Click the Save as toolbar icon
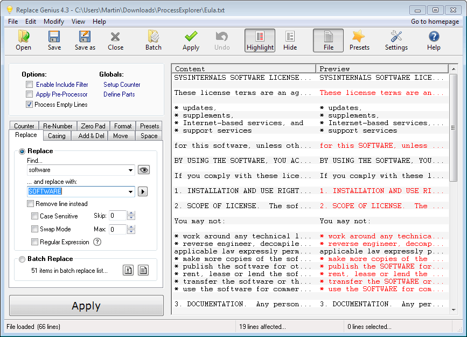 (85, 40)
